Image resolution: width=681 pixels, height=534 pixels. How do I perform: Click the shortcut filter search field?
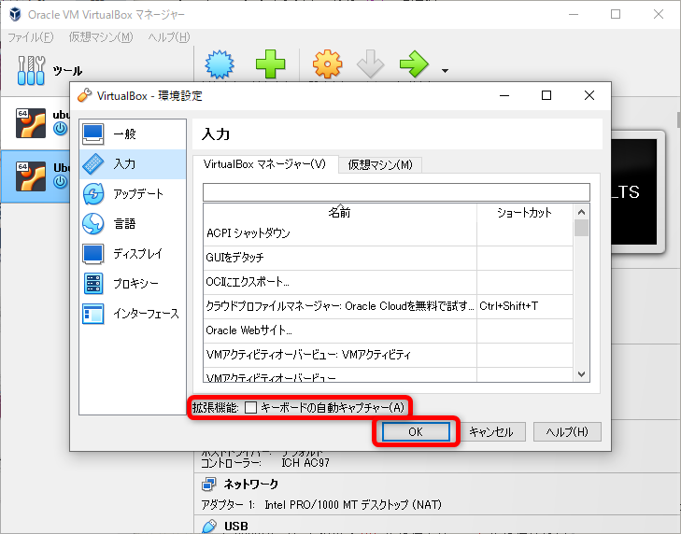point(396,192)
